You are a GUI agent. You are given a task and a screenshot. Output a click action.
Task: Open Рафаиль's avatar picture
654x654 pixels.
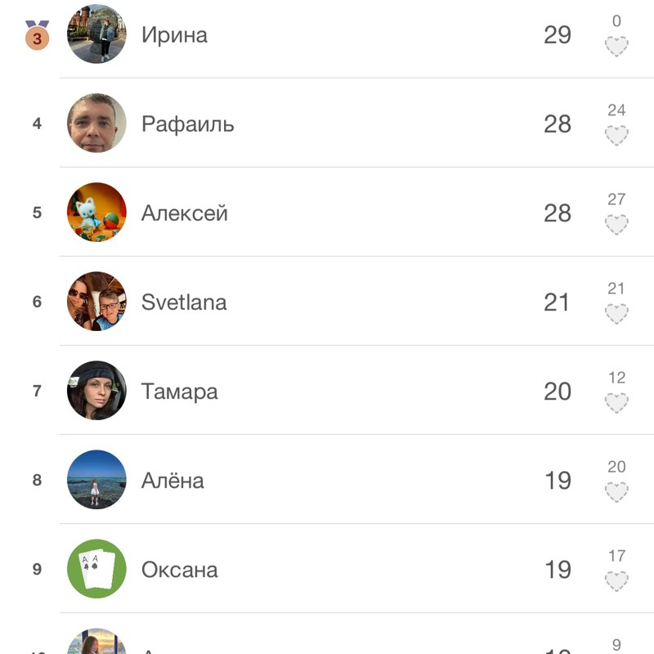[96, 123]
